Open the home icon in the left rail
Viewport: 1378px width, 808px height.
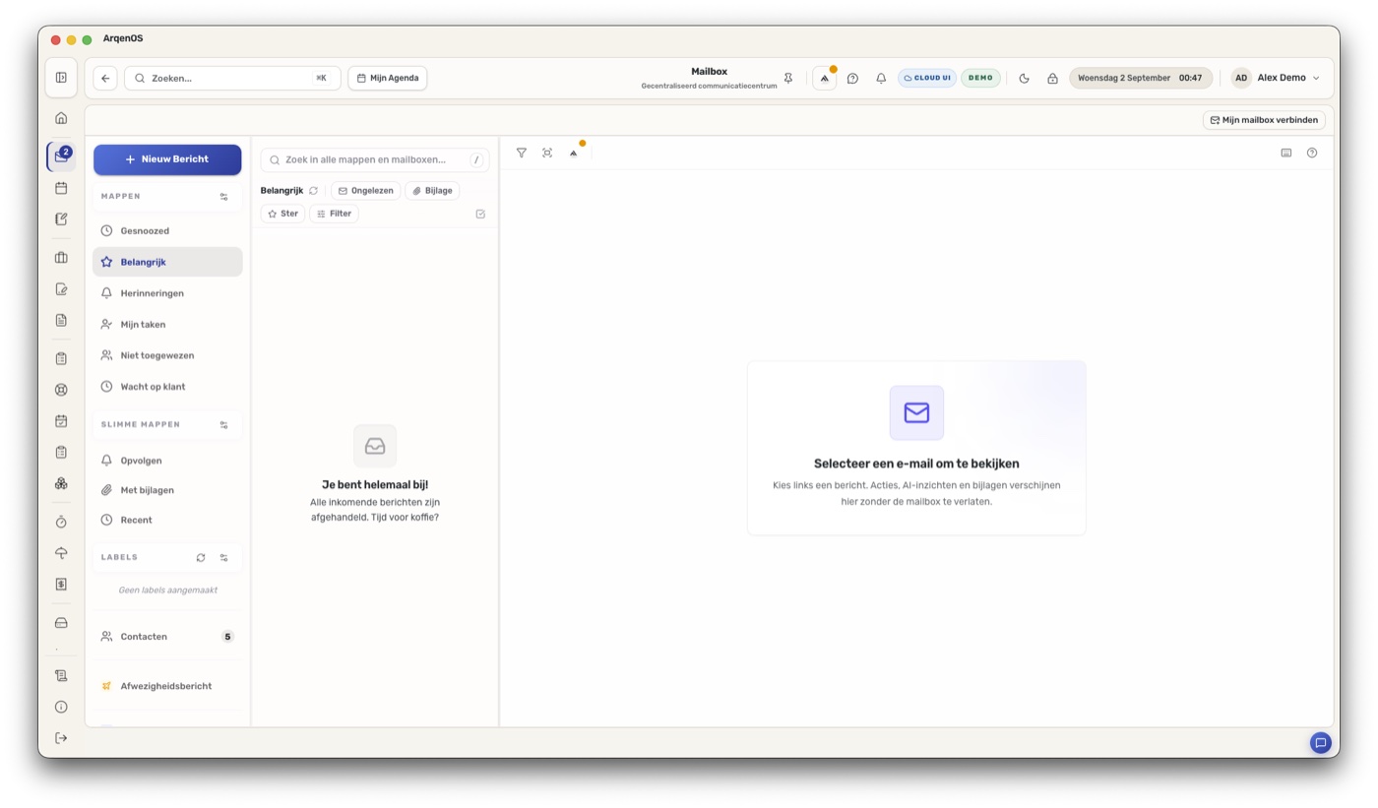point(61,118)
